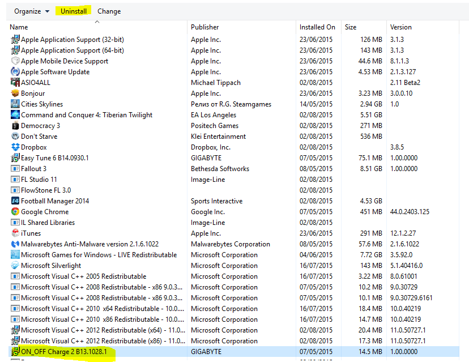Select size '7.72 GB' cell
The image size is (469, 362).
(371, 255)
